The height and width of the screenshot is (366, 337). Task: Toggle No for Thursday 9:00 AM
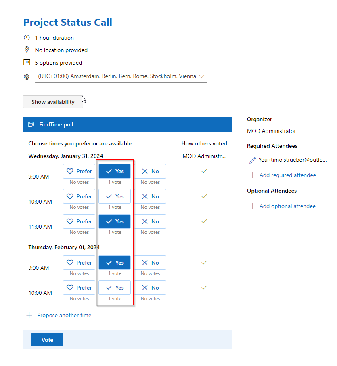150,263
